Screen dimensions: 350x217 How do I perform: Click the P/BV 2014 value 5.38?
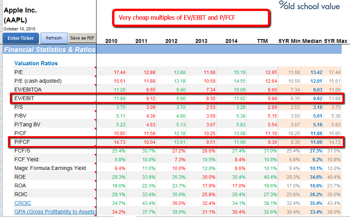click(241, 116)
